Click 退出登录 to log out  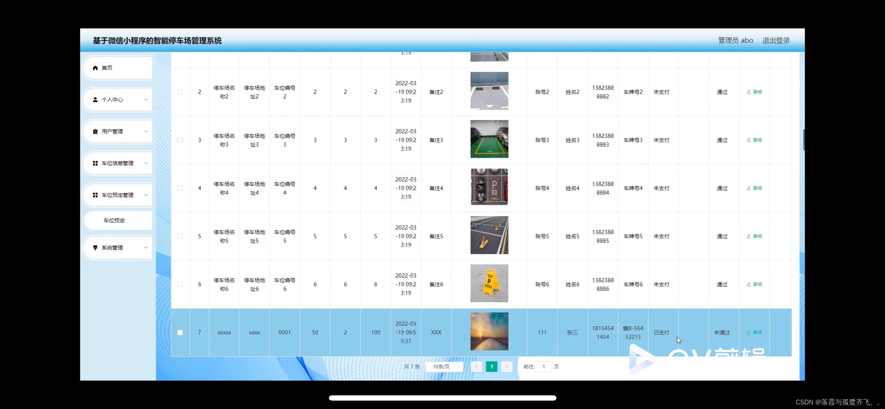pos(776,41)
